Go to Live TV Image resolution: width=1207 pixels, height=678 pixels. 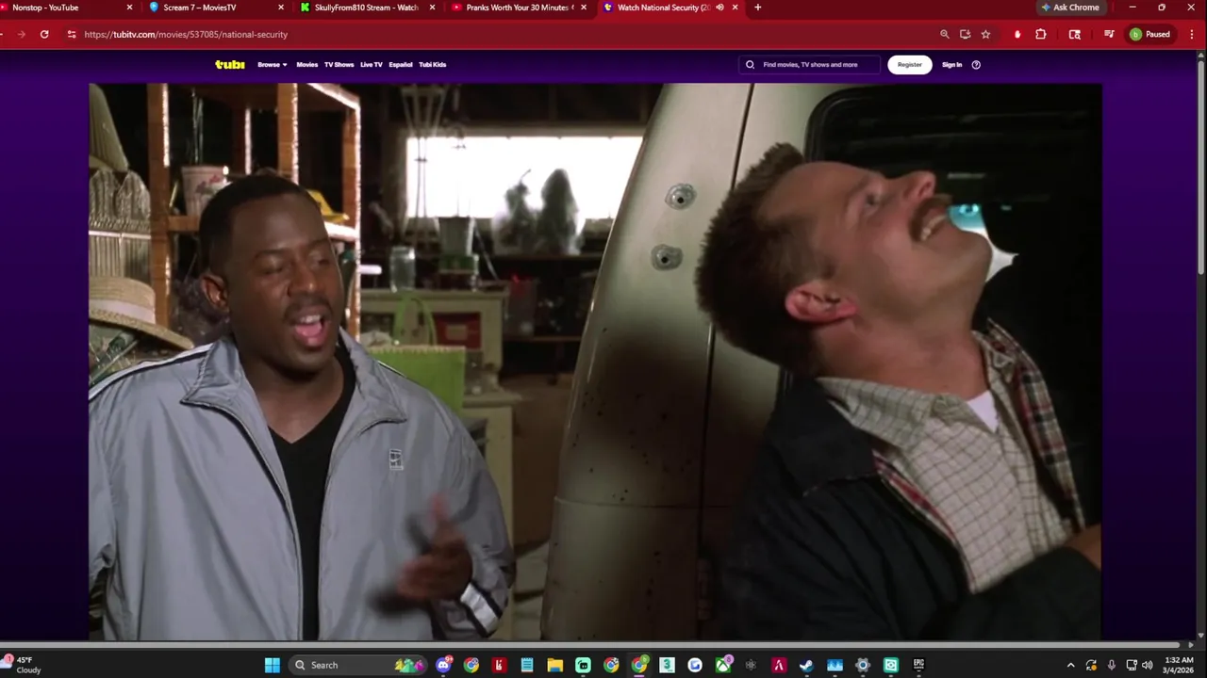click(371, 65)
